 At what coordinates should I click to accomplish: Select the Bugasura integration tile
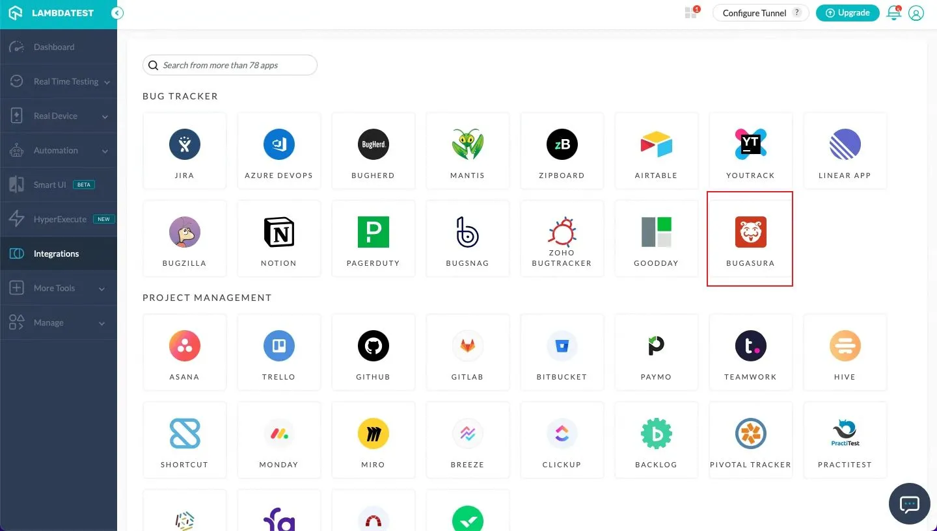click(750, 239)
